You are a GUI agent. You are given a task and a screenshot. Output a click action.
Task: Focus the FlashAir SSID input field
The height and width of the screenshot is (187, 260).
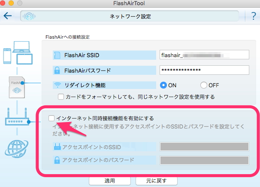click(x=204, y=55)
